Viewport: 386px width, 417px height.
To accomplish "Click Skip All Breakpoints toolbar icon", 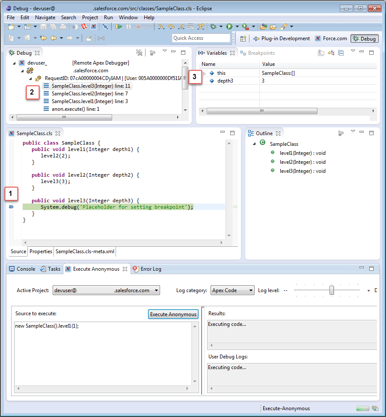I will [106, 27].
